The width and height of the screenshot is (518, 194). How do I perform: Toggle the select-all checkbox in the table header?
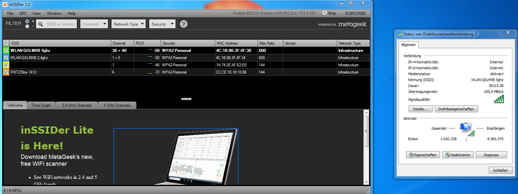pos(6,43)
